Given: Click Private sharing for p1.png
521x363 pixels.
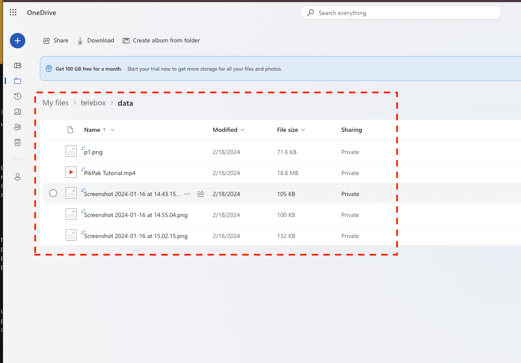Looking at the screenshot, I should point(350,152).
